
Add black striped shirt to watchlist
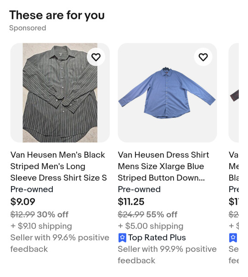click(x=96, y=57)
